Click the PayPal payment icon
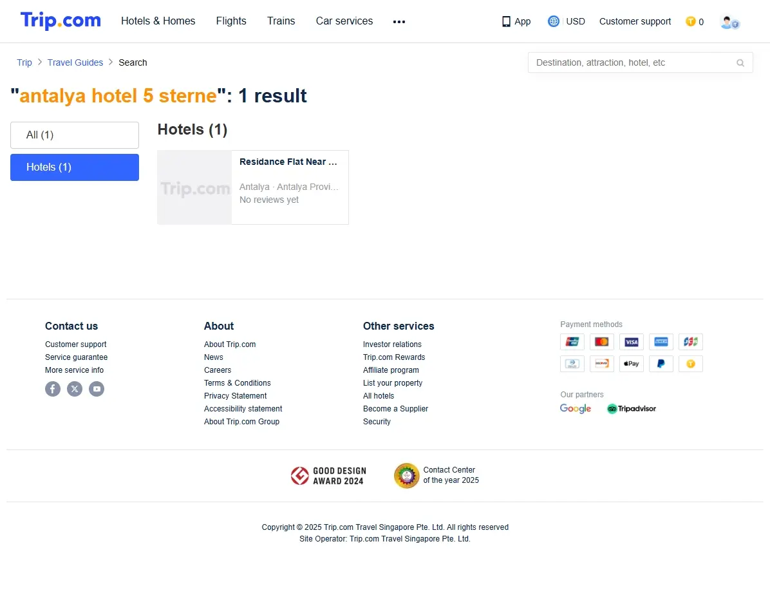Viewport: 770px width, 593px height. pos(661,364)
